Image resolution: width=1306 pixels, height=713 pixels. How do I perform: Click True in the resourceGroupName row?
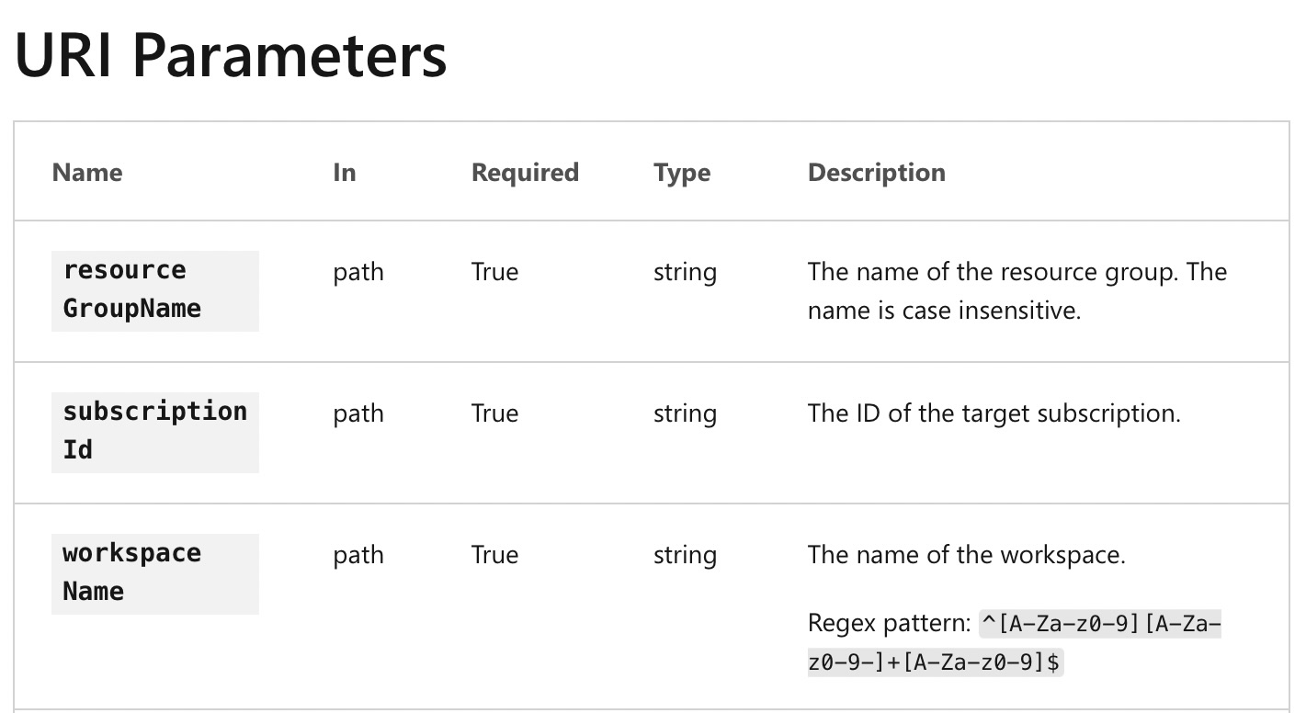pos(494,272)
